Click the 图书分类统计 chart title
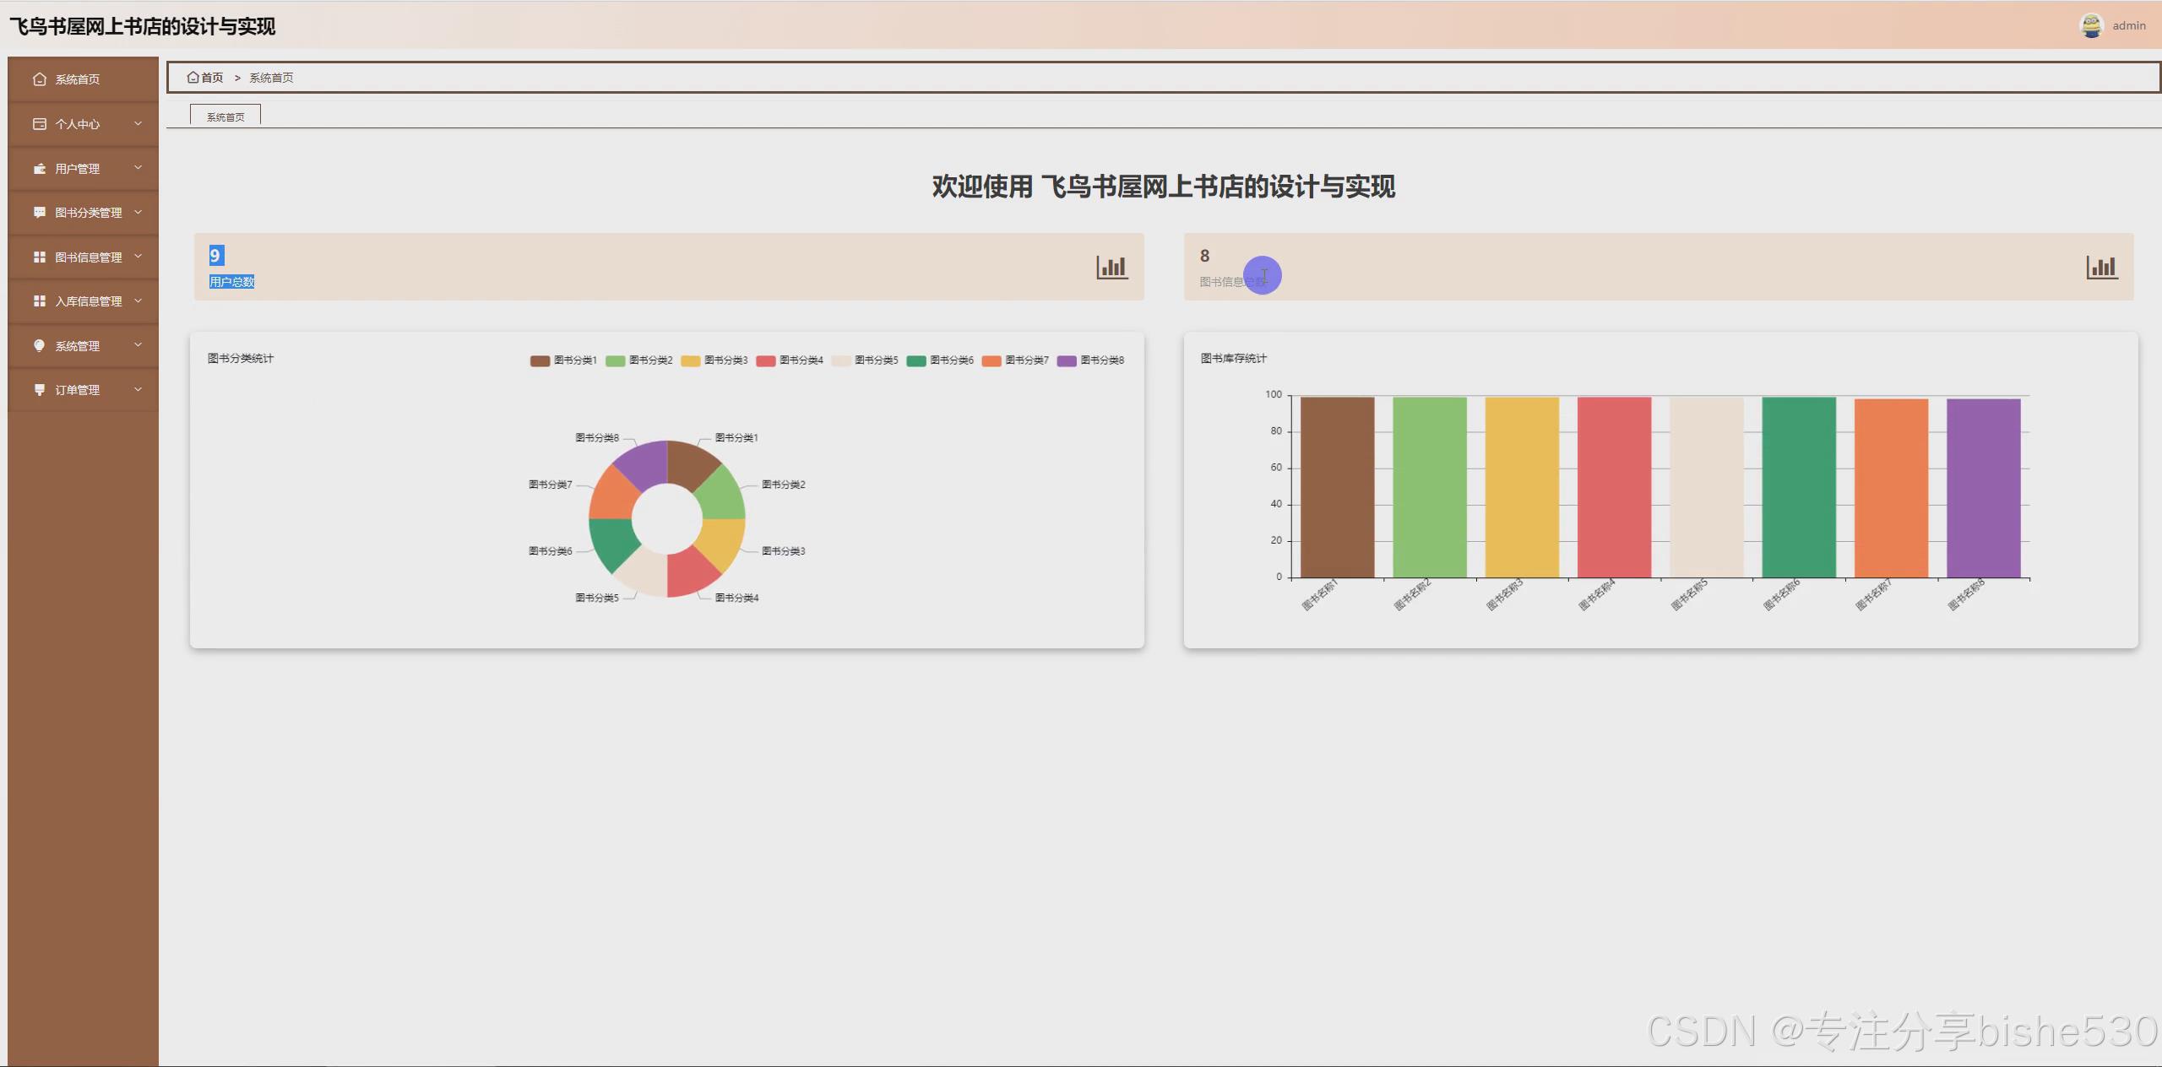2162x1067 pixels. tap(241, 359)
